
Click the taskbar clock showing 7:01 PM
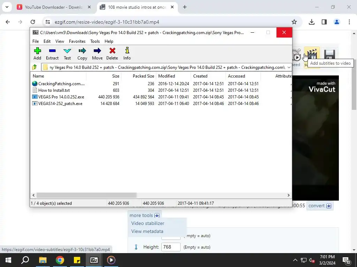coord(327,260)
